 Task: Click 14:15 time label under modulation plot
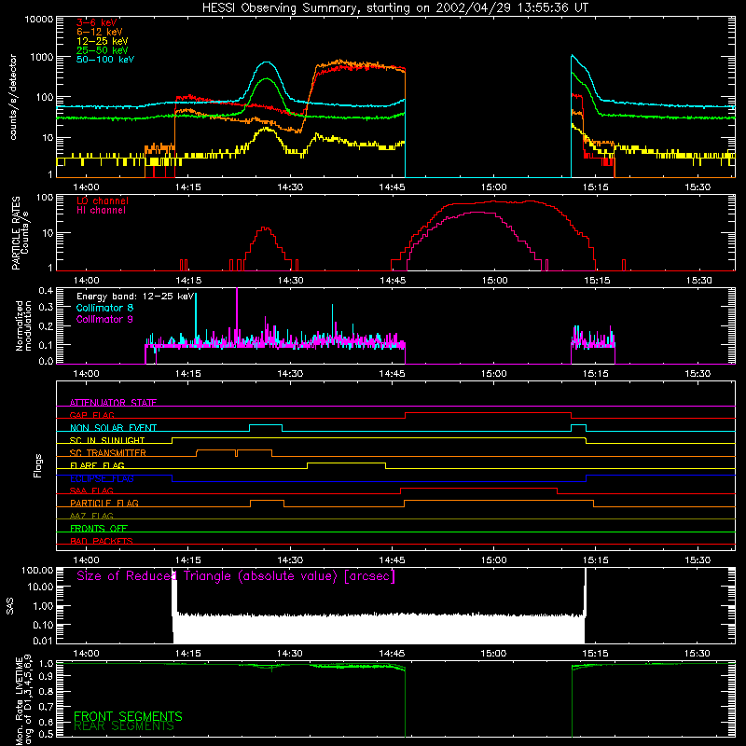pos(188,374)
